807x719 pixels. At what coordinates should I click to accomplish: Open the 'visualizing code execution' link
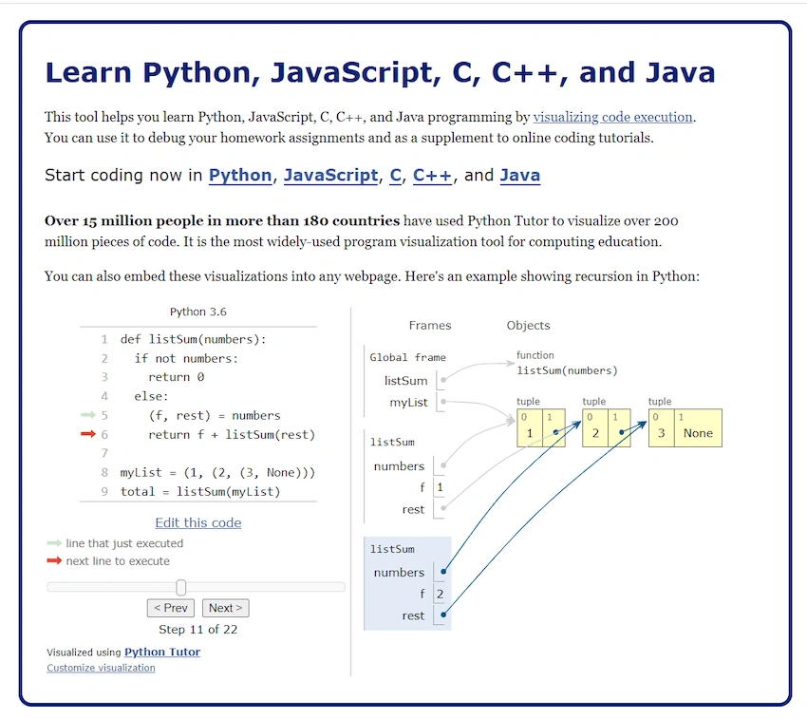coord(612,117)
